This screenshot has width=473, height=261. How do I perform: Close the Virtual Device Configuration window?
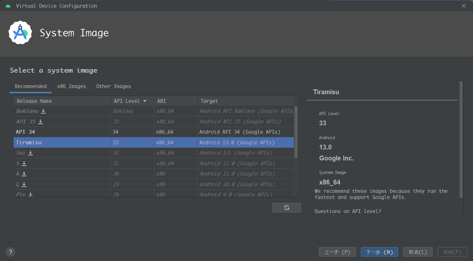pos(464,6)
